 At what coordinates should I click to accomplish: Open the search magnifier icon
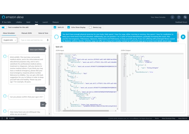point(185,17)
